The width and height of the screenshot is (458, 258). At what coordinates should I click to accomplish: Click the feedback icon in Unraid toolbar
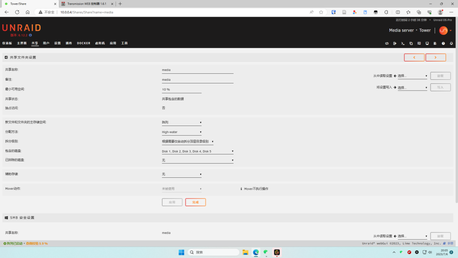[x=419, y=43]
